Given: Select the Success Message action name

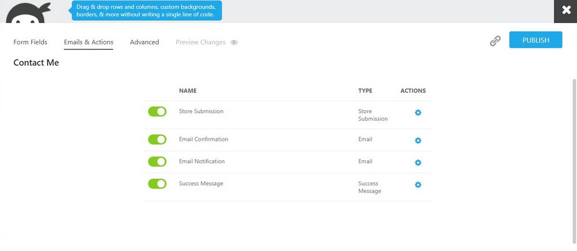Looking at the screenshot, I should 201,183.
